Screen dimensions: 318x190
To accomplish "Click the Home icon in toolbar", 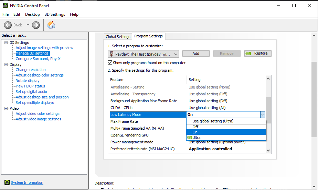I will (51, 25).
